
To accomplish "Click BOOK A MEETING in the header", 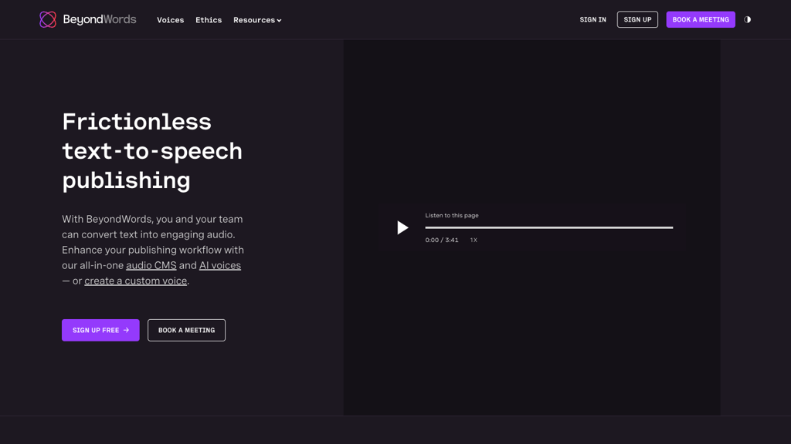I will point(701,19).
